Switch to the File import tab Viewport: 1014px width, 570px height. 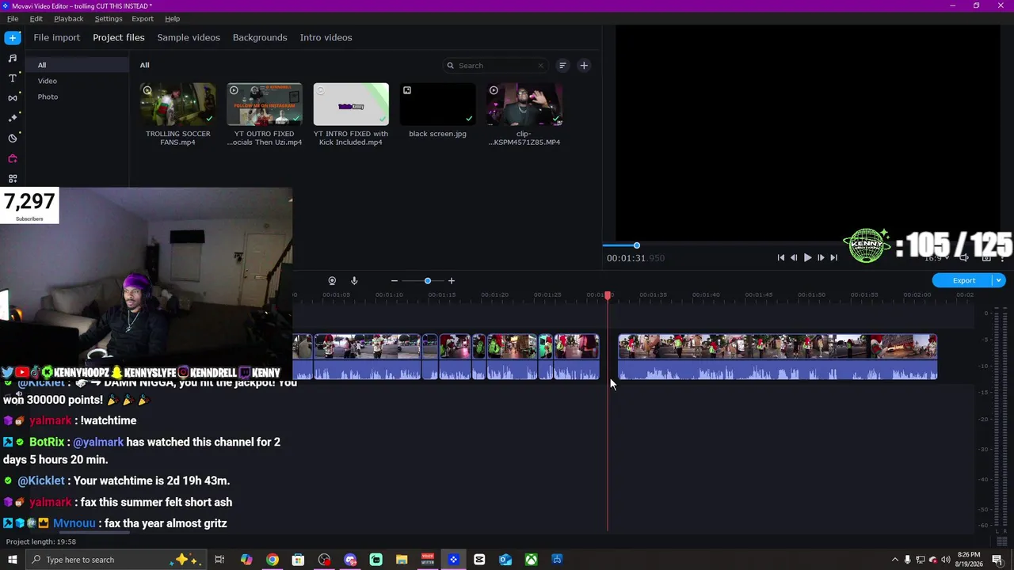pos(56,37)
